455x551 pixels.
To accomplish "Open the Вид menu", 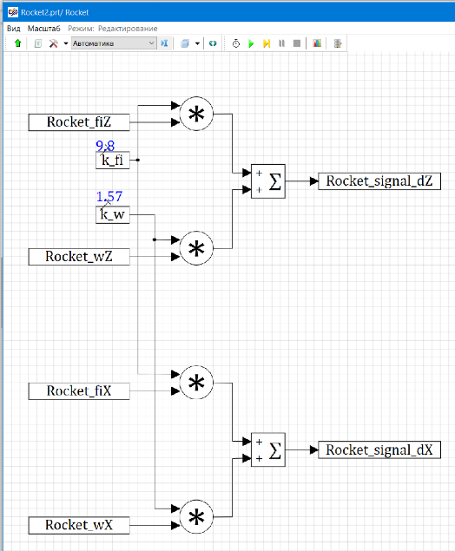I will click(14, 29).
